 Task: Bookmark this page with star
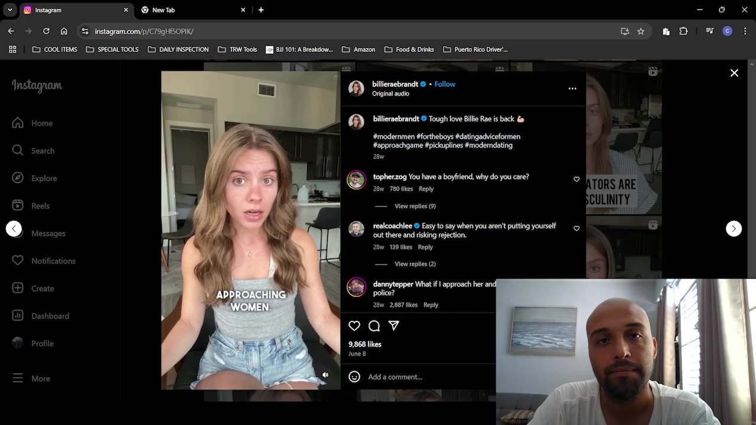641,31
